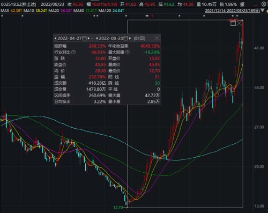Click the MA60 31.21 indicator label
Screen dimensions: 268x213
point(85,11)
